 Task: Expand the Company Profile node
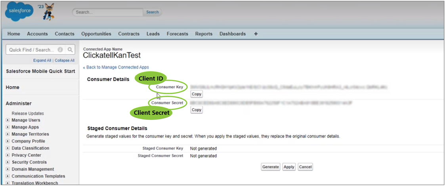8,141
